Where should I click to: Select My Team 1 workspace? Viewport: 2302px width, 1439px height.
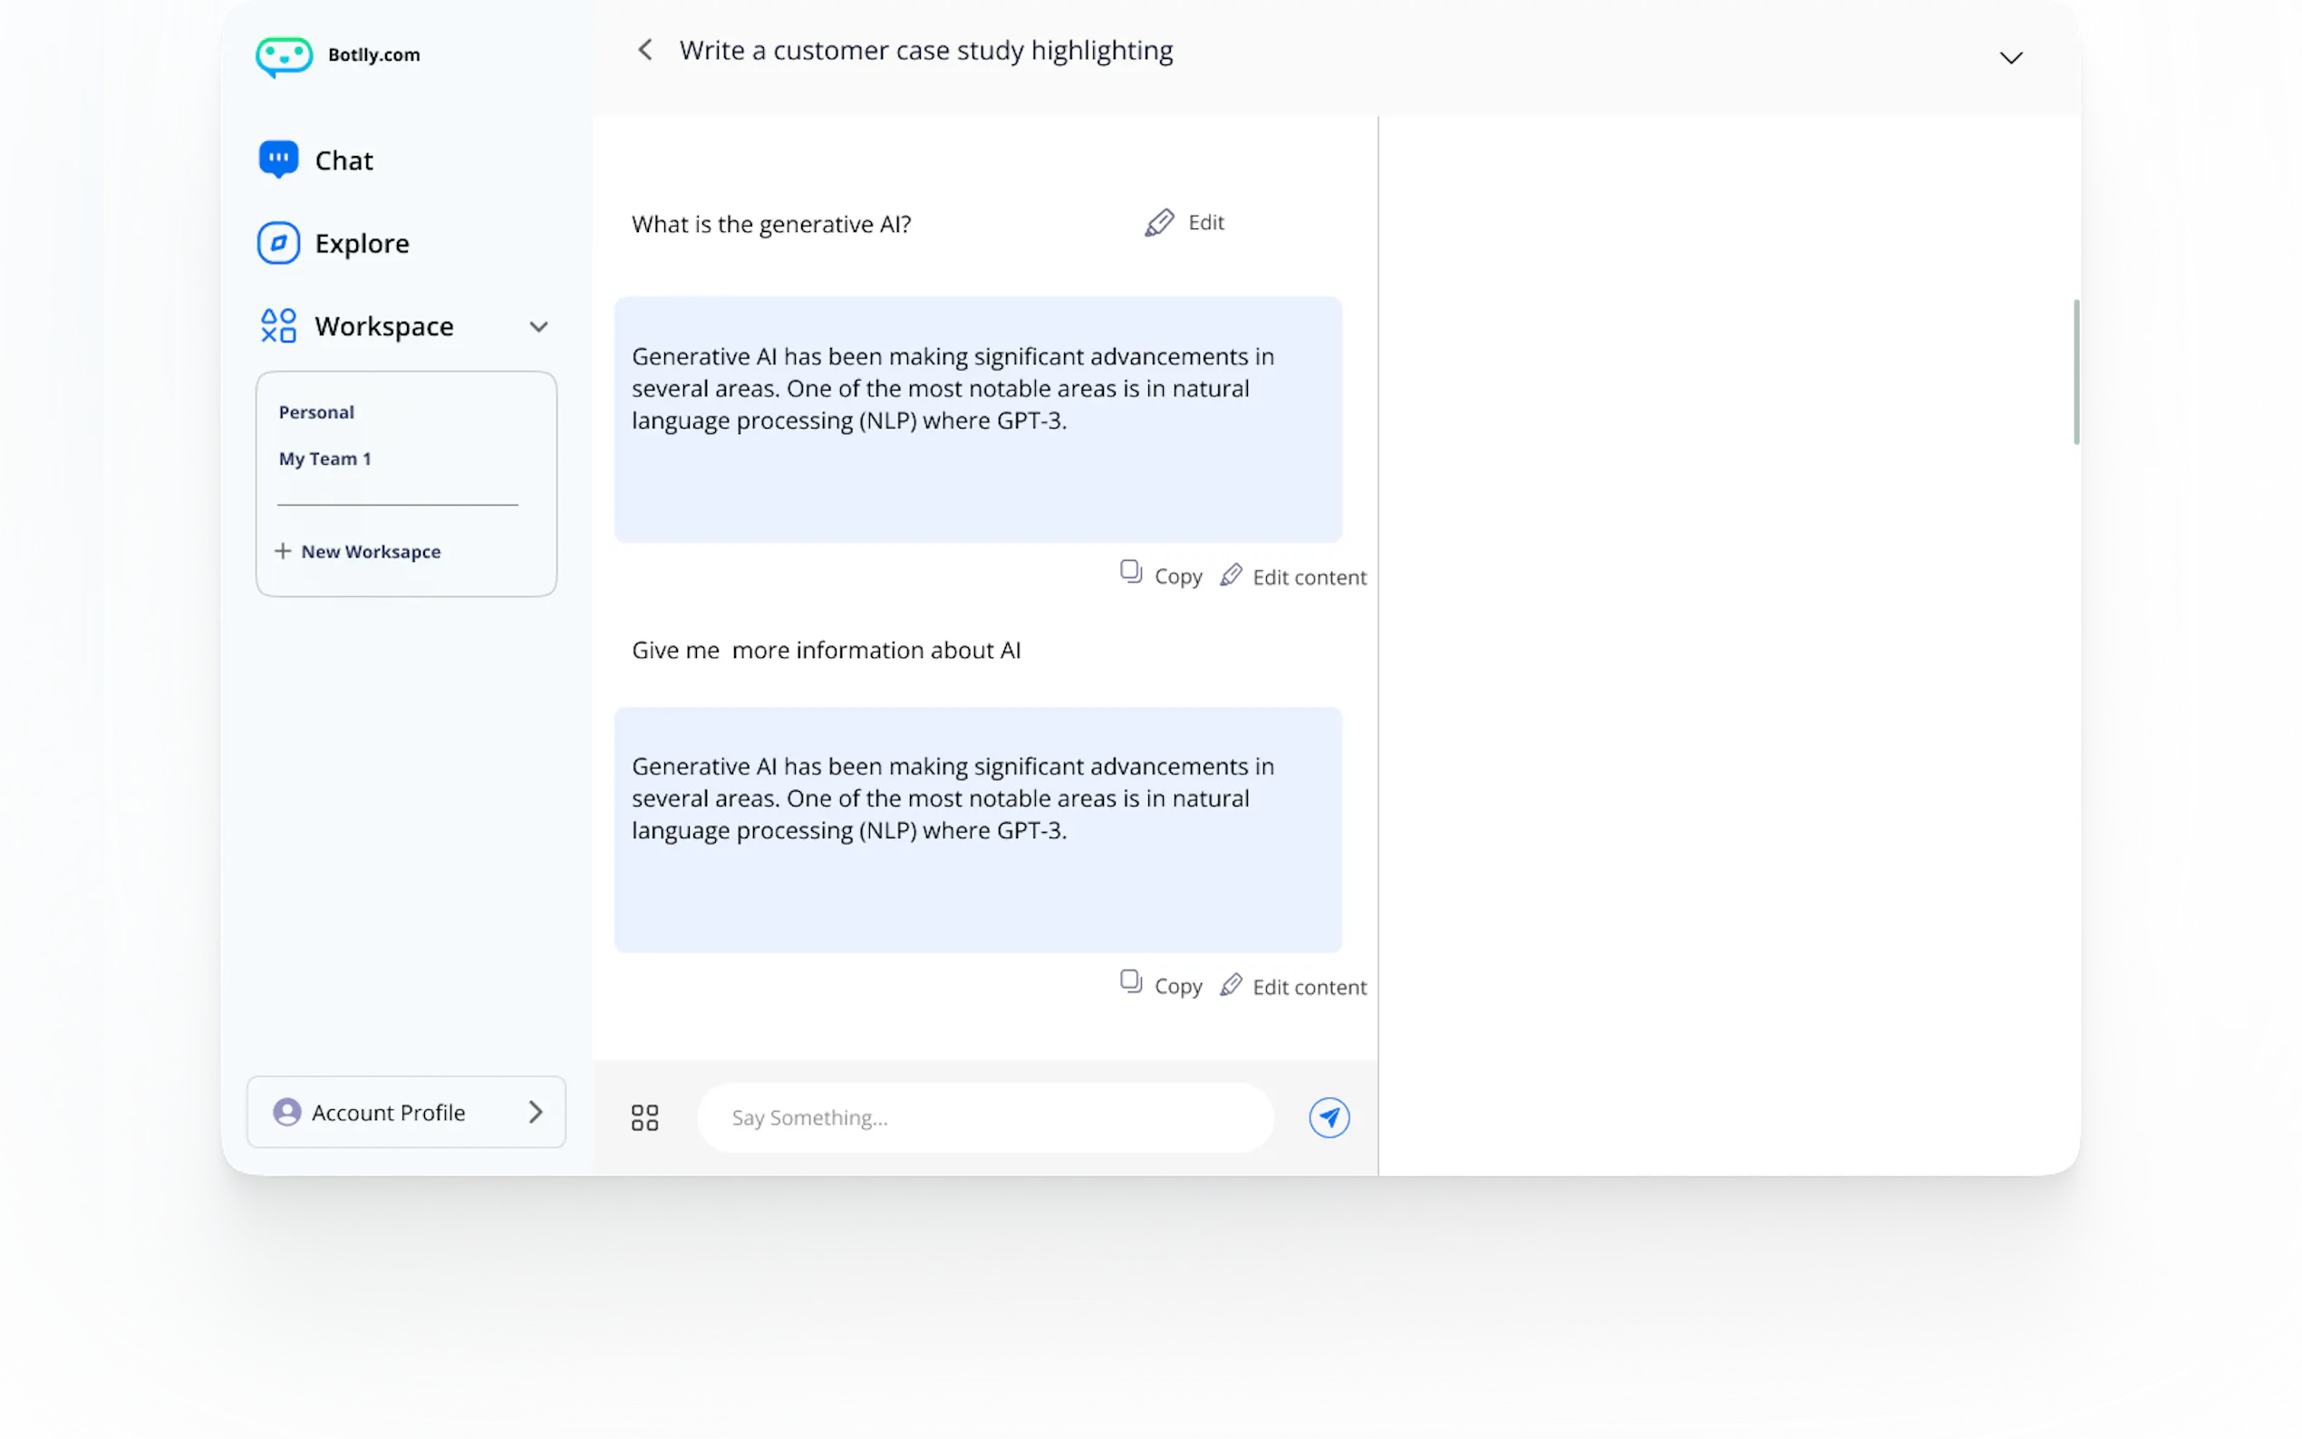coord(324,459)
